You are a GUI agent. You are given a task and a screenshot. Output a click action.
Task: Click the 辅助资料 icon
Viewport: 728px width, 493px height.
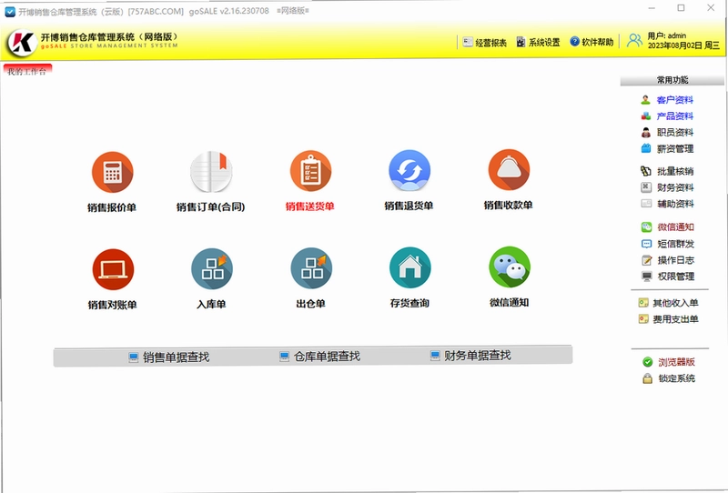[646, 204]
